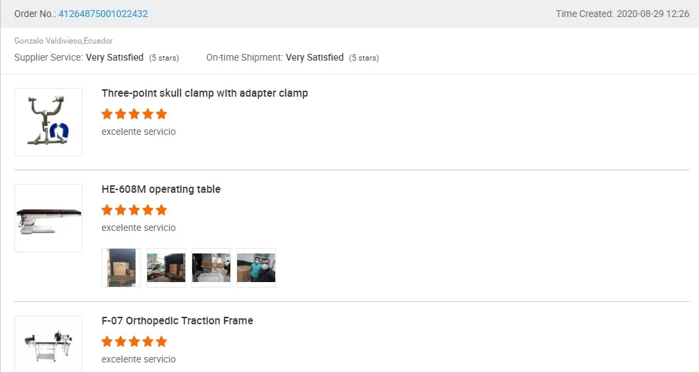The image size is (699, 372).
Task: Click the Orthopedic Traction Frame product image
Action: coord(48,344)
